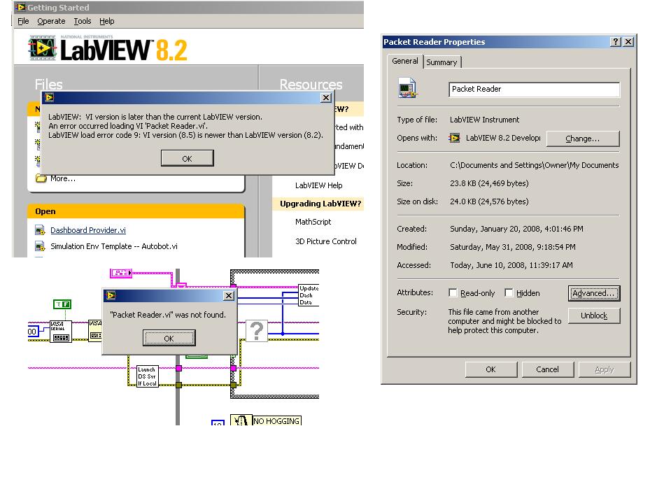
Task: Click the LabVIEW 8.2 logo icon
Action: click(43, 48)
